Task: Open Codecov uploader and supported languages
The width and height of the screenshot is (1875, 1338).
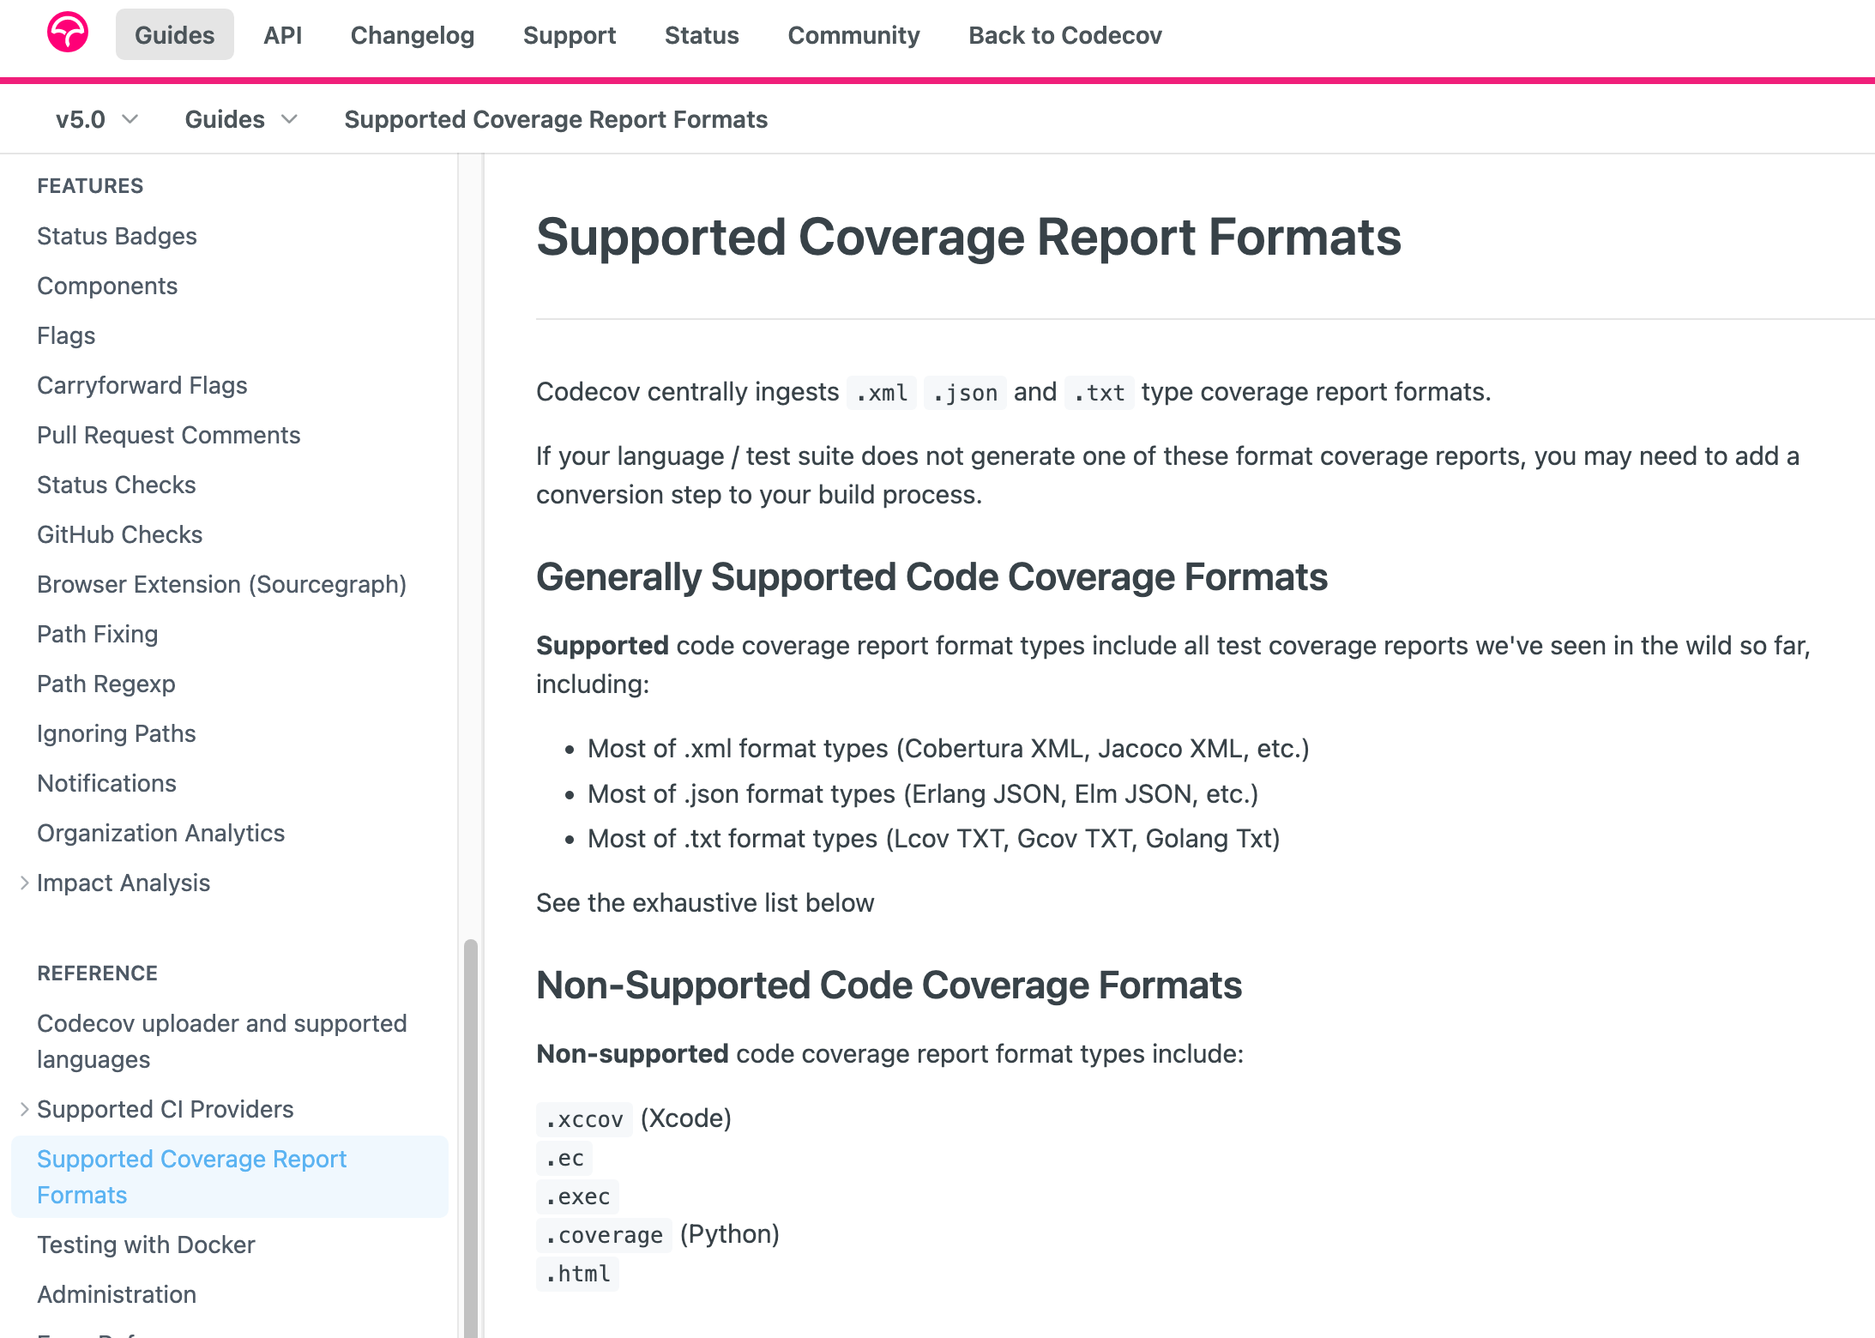Action: coord(221,1040)
